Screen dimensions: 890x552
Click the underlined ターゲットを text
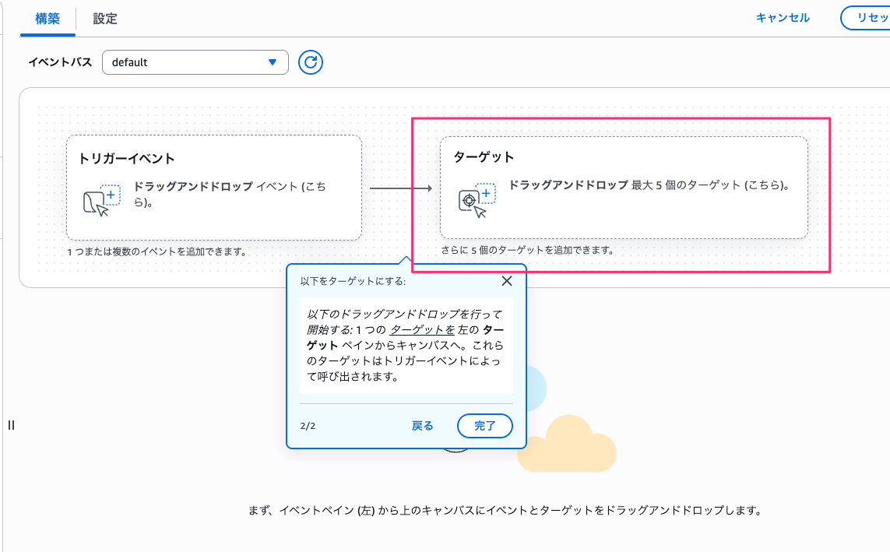pos(422,329)
